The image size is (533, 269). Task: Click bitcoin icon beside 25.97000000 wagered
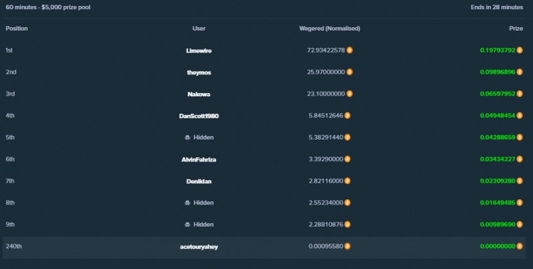click(349, 72)
